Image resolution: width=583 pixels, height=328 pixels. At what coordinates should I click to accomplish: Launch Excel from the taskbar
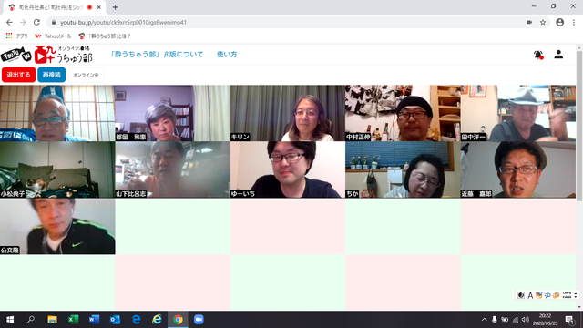73,320
